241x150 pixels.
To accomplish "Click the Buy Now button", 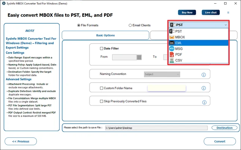I will click(x=187, y=13).
